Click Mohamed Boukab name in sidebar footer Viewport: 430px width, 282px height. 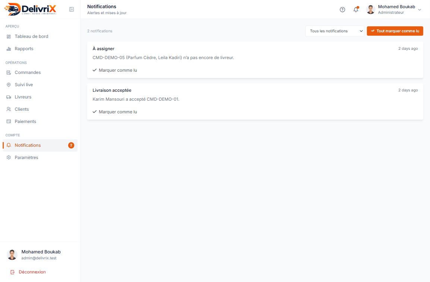point(41,252)
